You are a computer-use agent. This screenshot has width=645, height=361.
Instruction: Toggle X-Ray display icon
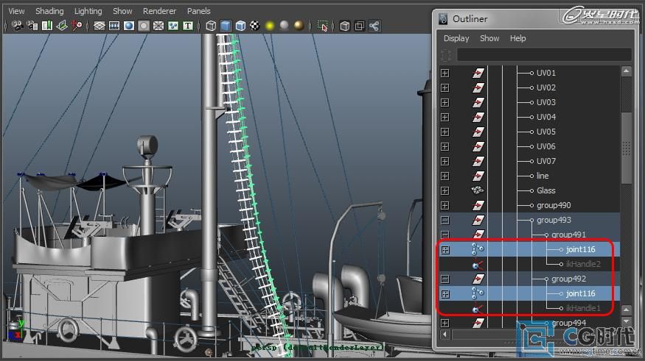click(x=345, y=26)
